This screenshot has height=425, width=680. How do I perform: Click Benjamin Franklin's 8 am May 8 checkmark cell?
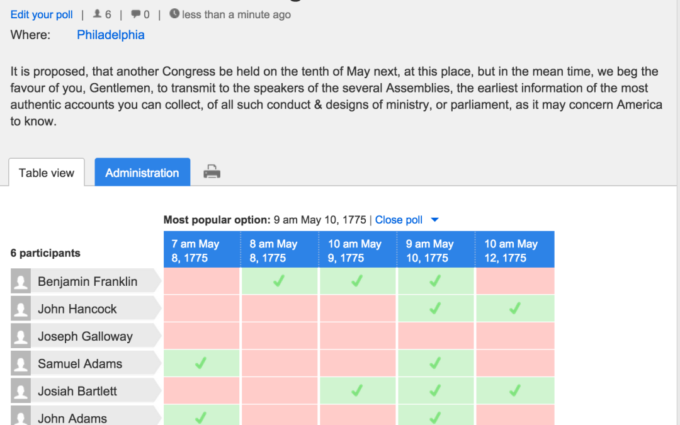pos(280,281)
